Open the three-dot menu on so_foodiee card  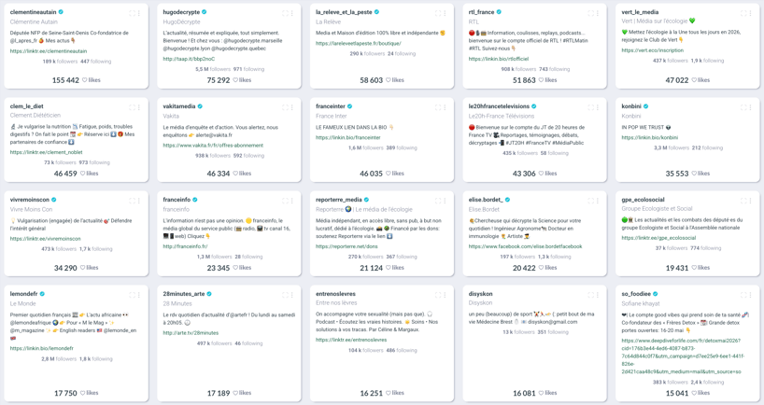click(751, 295)
